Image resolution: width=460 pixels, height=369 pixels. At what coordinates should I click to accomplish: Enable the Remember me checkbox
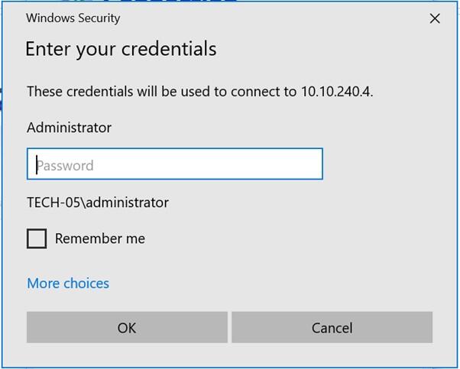pos(37,238)
